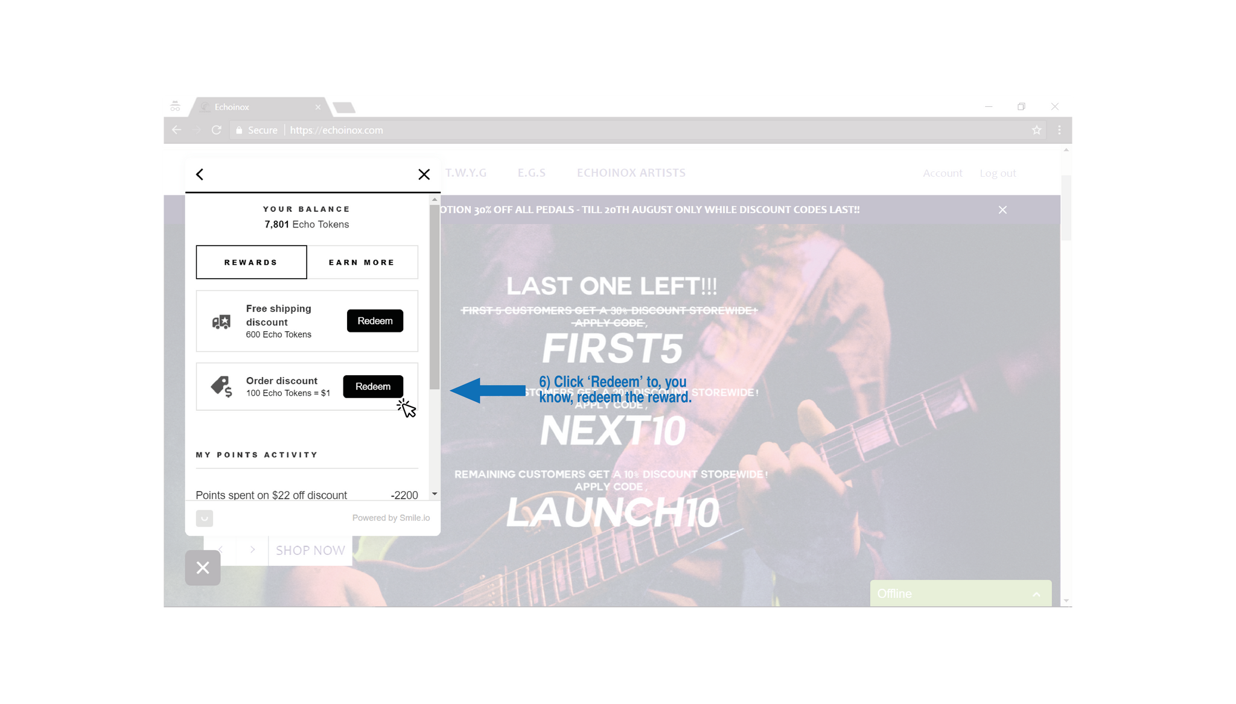The height and width of the screenshot is (704, 1236).
Task: Click the SHOP NOW link
Action: [x=311, y=550]
